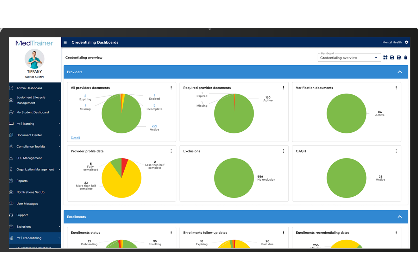Click the settings gear next to Mental Health

[x=407, y=42]
